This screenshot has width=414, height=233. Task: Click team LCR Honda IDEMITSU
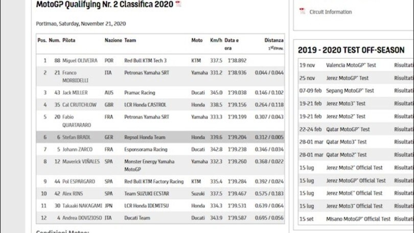coord(147,206)
